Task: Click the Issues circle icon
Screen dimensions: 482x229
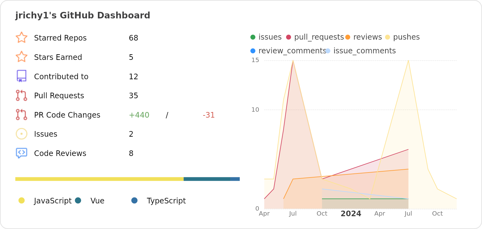Action: click(x=22, y=134)
